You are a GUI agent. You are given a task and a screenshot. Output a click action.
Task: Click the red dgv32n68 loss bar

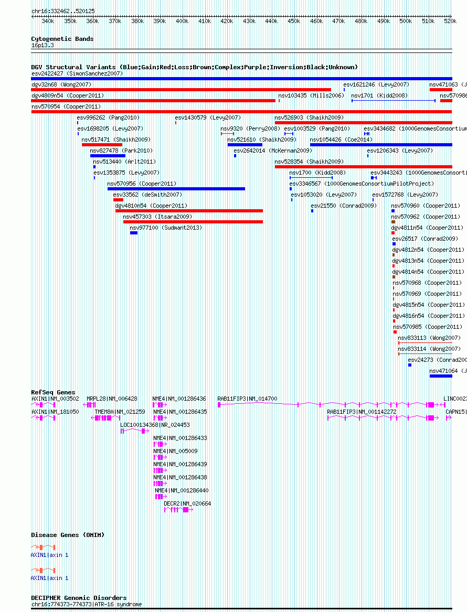[181, 90]
